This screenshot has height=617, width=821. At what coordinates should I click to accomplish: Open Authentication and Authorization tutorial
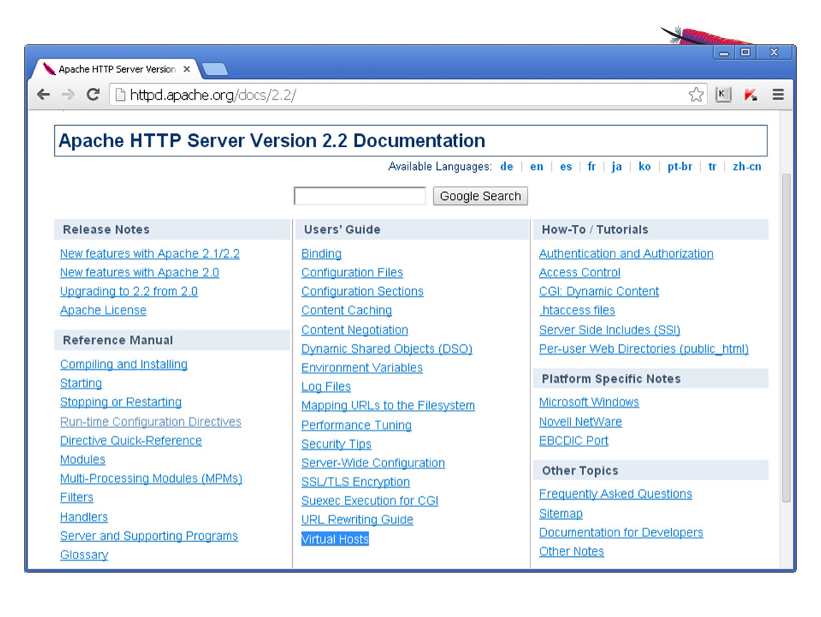(x=625, y=254)
